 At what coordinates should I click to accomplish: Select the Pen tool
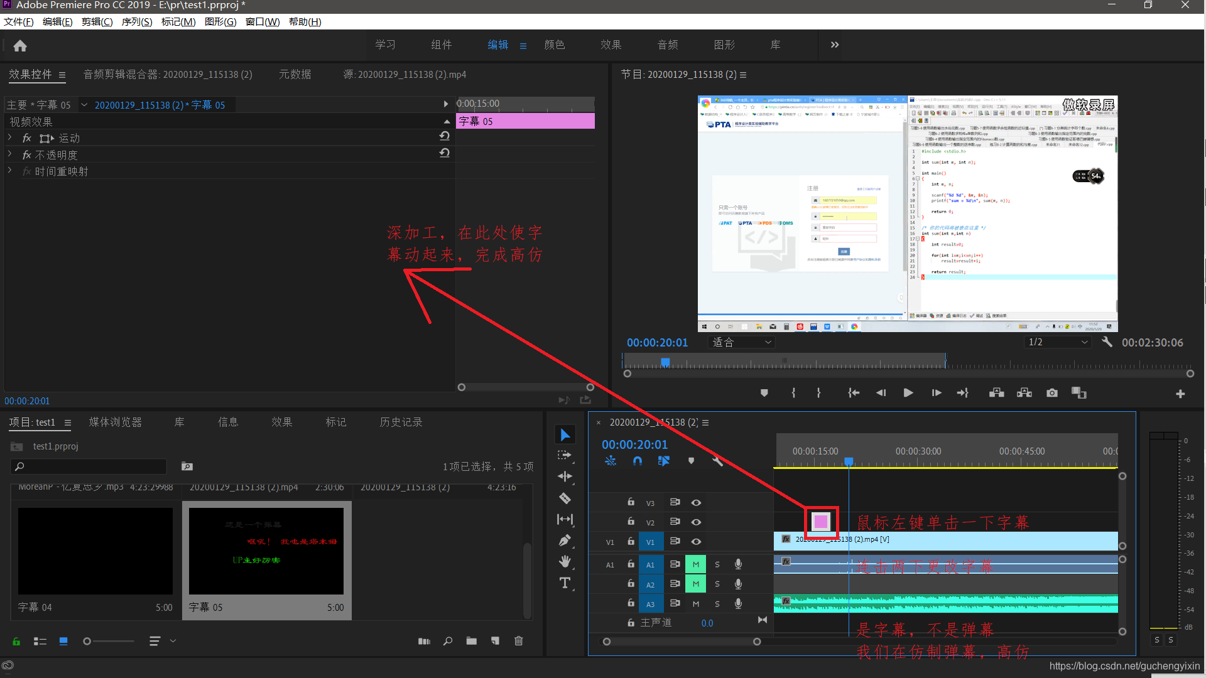(x=565, y=541)
